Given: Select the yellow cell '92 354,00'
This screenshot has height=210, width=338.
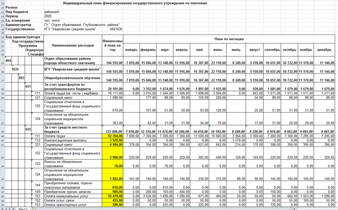Looking at the screenshot, I should click(x=112, y=136).
